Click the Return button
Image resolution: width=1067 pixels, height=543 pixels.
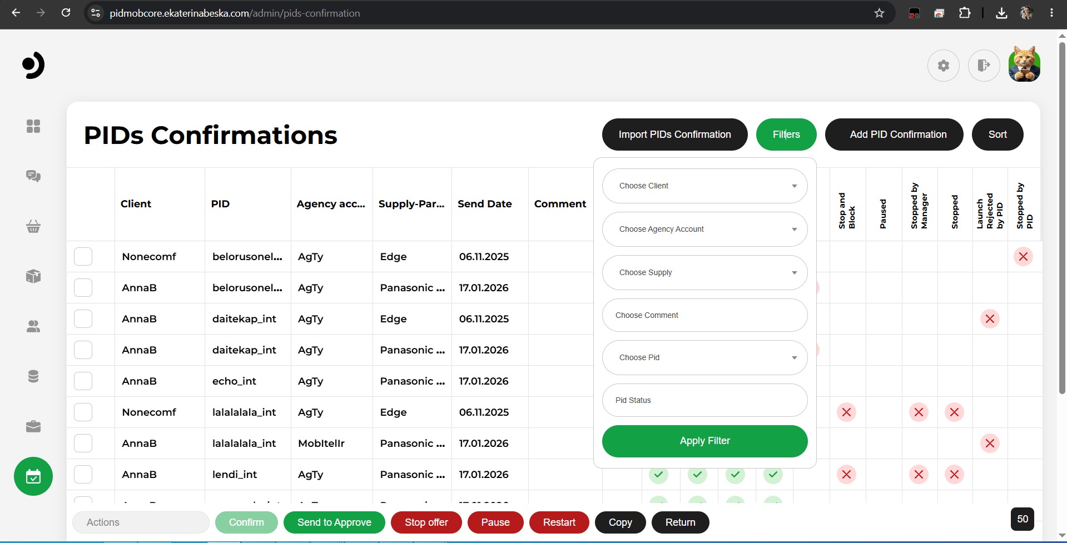(680, 522)
